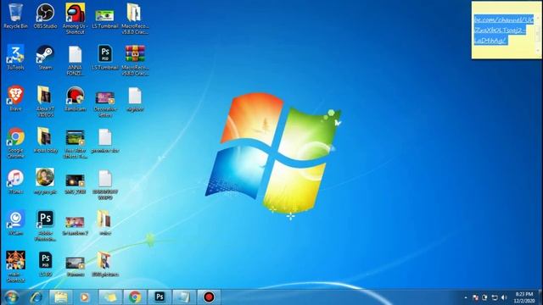
Task: Select the ANNA FONZI blank file icon
Action: 76,60
